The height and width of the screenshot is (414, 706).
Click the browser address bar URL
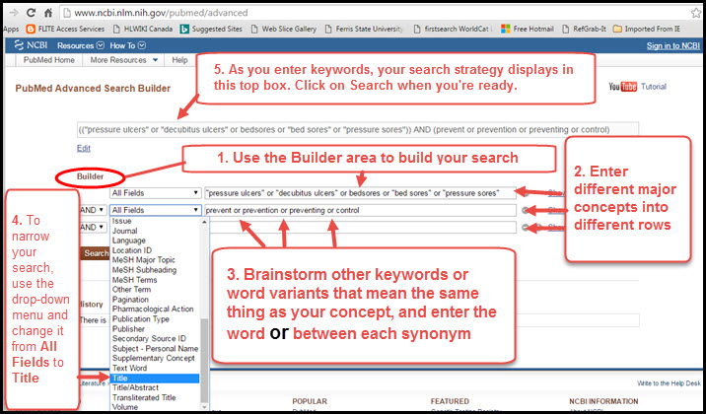tap(161, 13)
